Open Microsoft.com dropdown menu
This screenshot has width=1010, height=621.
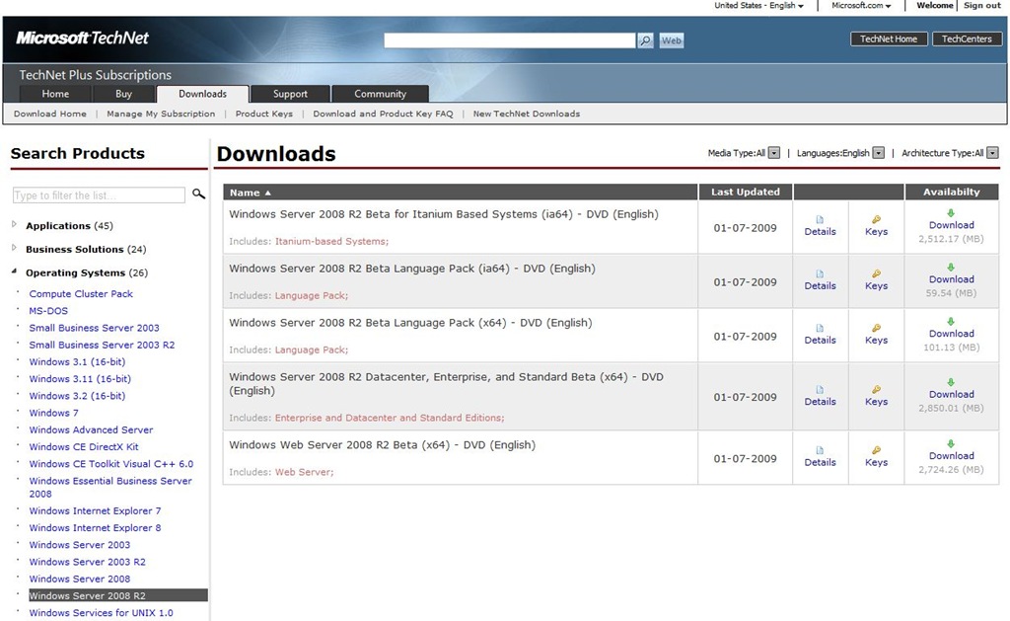tap(861, 5)
